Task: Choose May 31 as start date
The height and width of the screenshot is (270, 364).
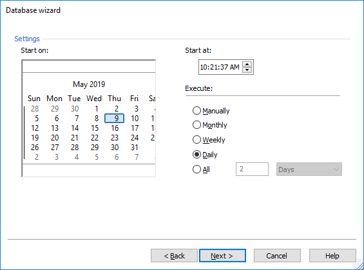Action: pos(135,148)
